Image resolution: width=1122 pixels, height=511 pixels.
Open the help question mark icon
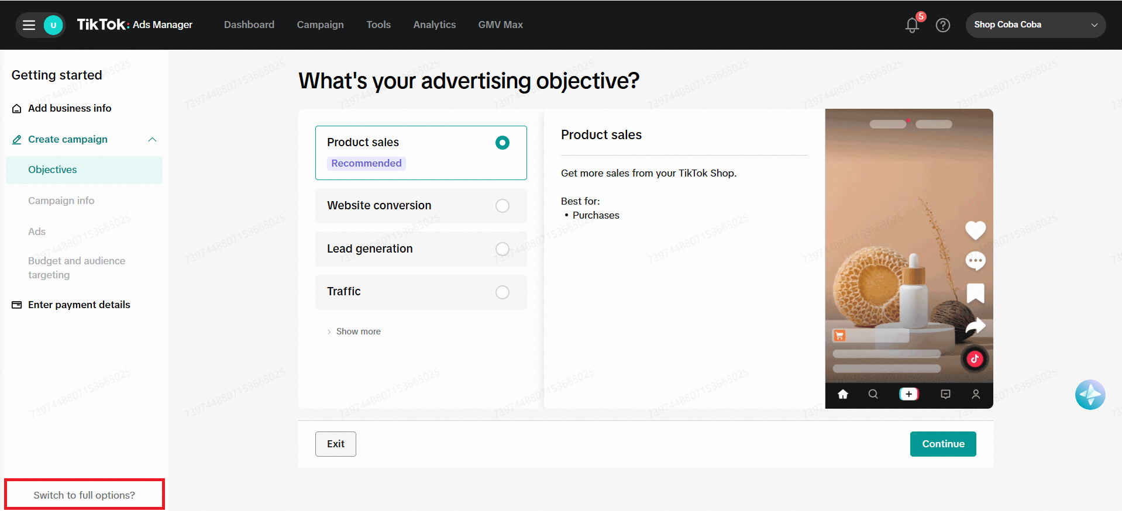tap(942, 25)
